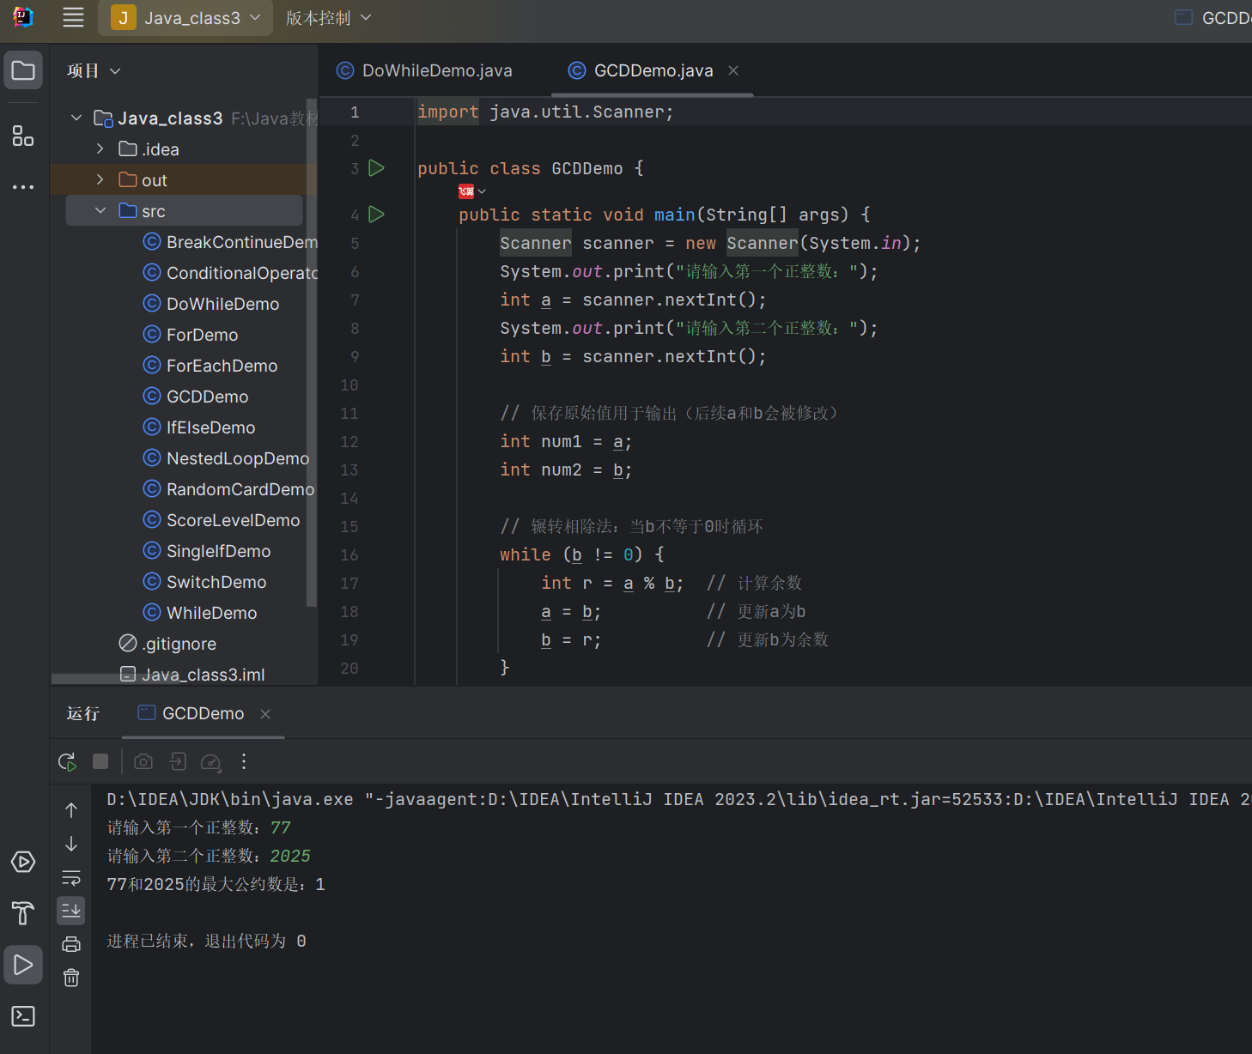
Task: Select the .gitignore file
Action: [x=167, y=644]
